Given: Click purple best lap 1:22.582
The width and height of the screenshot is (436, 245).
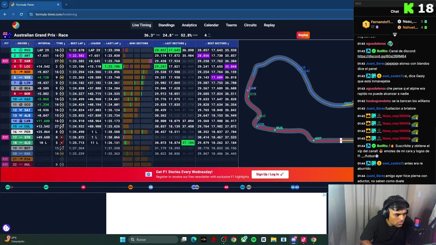Looking at the screenshot, I should [x=77, y=56].
